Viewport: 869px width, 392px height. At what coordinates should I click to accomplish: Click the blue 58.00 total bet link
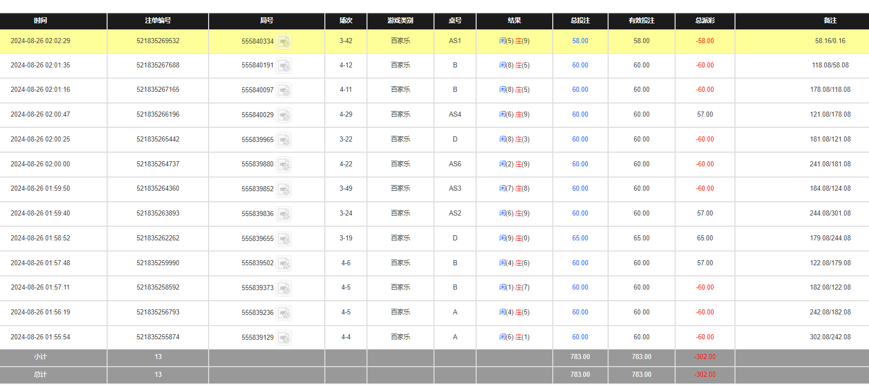580,41
